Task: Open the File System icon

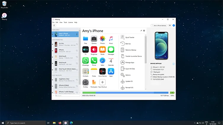Action: pos(94,82)
